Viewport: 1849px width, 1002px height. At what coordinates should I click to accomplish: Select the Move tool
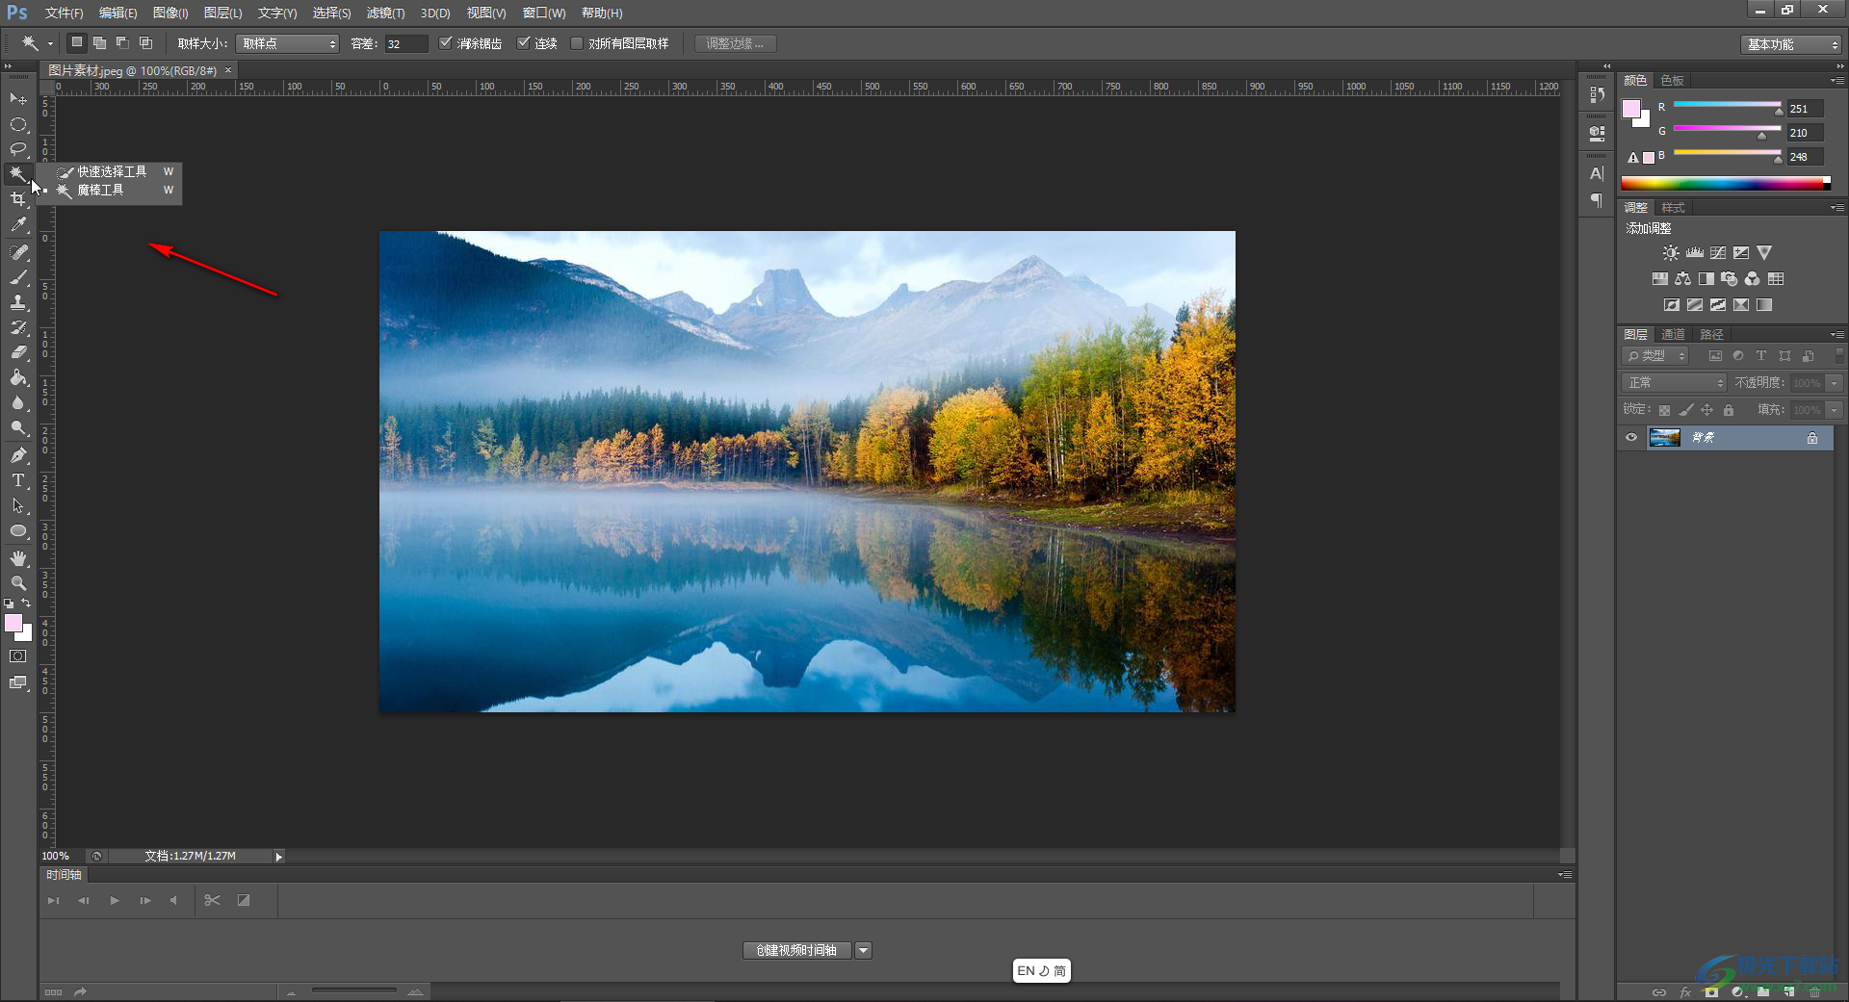[18, 99]
